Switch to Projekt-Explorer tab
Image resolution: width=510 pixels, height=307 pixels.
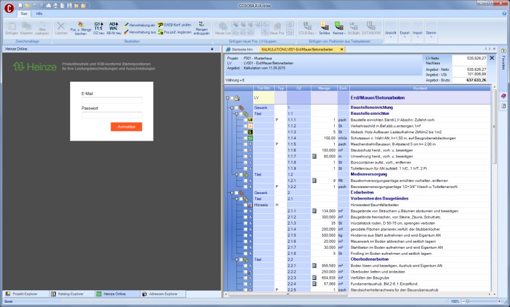coord(25,294)
